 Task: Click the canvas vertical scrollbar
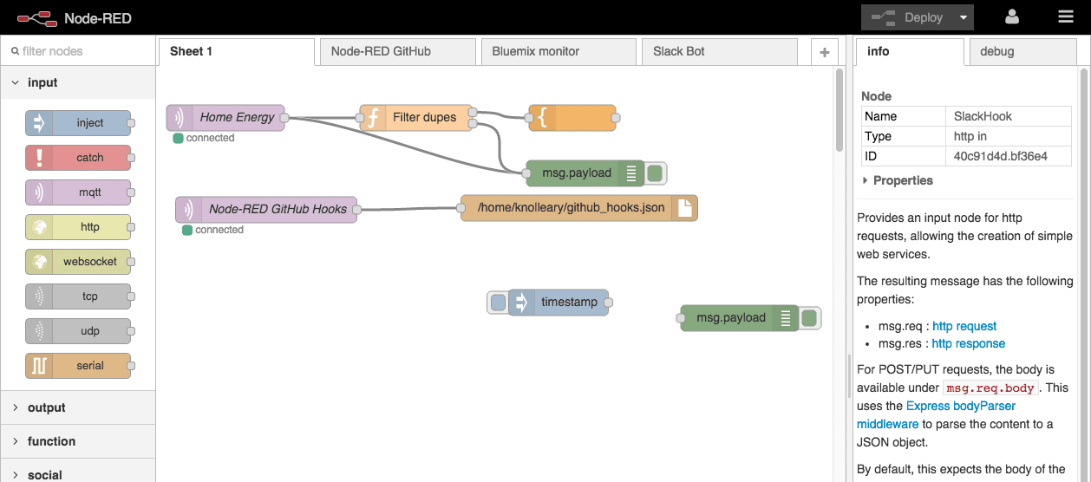click(x=839, y=109)
